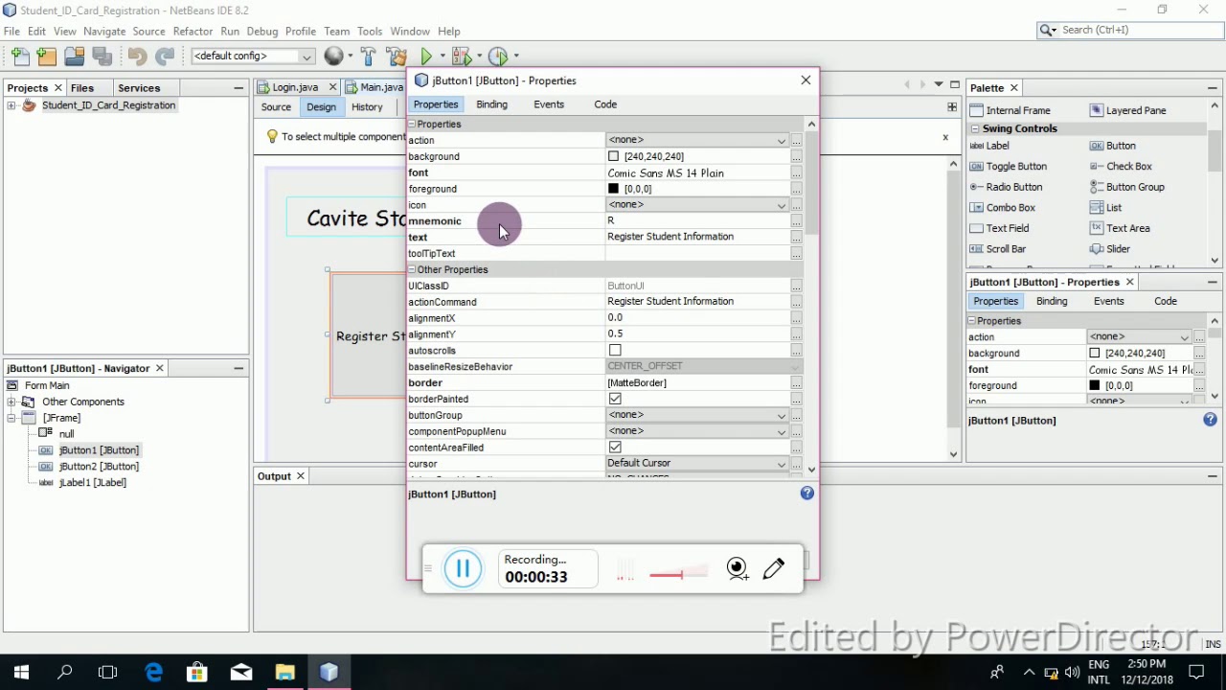Click ellipsis button for text property
1226x690 pixels.
(796, 238)
